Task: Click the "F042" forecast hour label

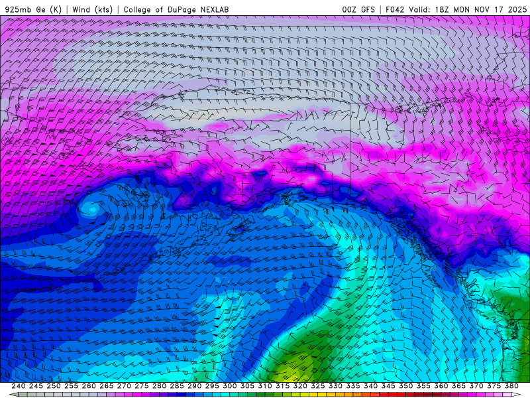Action: (395, 9)
